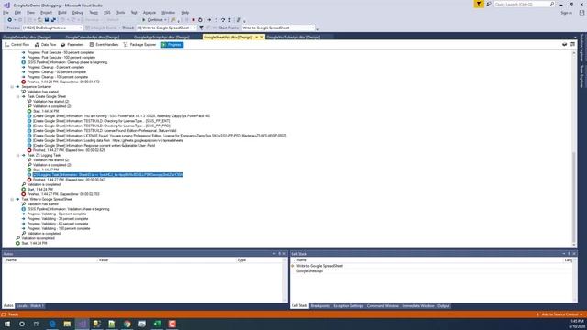Click the Quick Launch search box

tap(524, 4)
